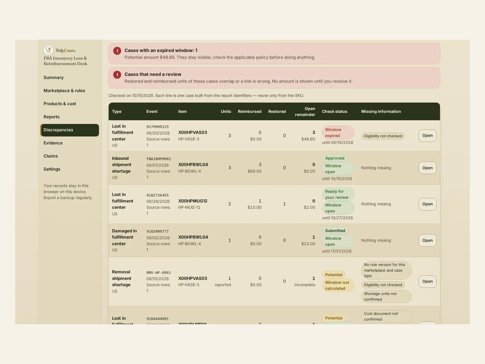The height and width of the screenshot is (364, 485).
Task: Click the TidyCents logo icon
Action: click(48, 50)
